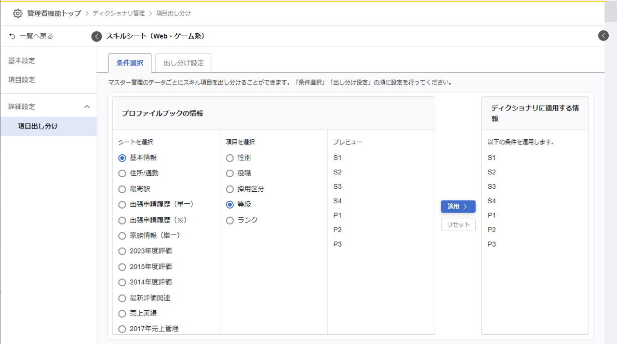Click the プロファイルブックの情報 heading
Viewport: 617px width, 344px height.
point(162,114)
